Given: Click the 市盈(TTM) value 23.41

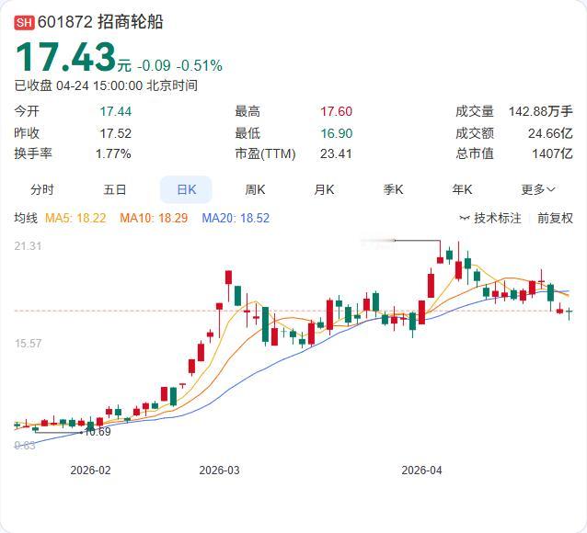Looking at the screenshot, I should 336,153.
